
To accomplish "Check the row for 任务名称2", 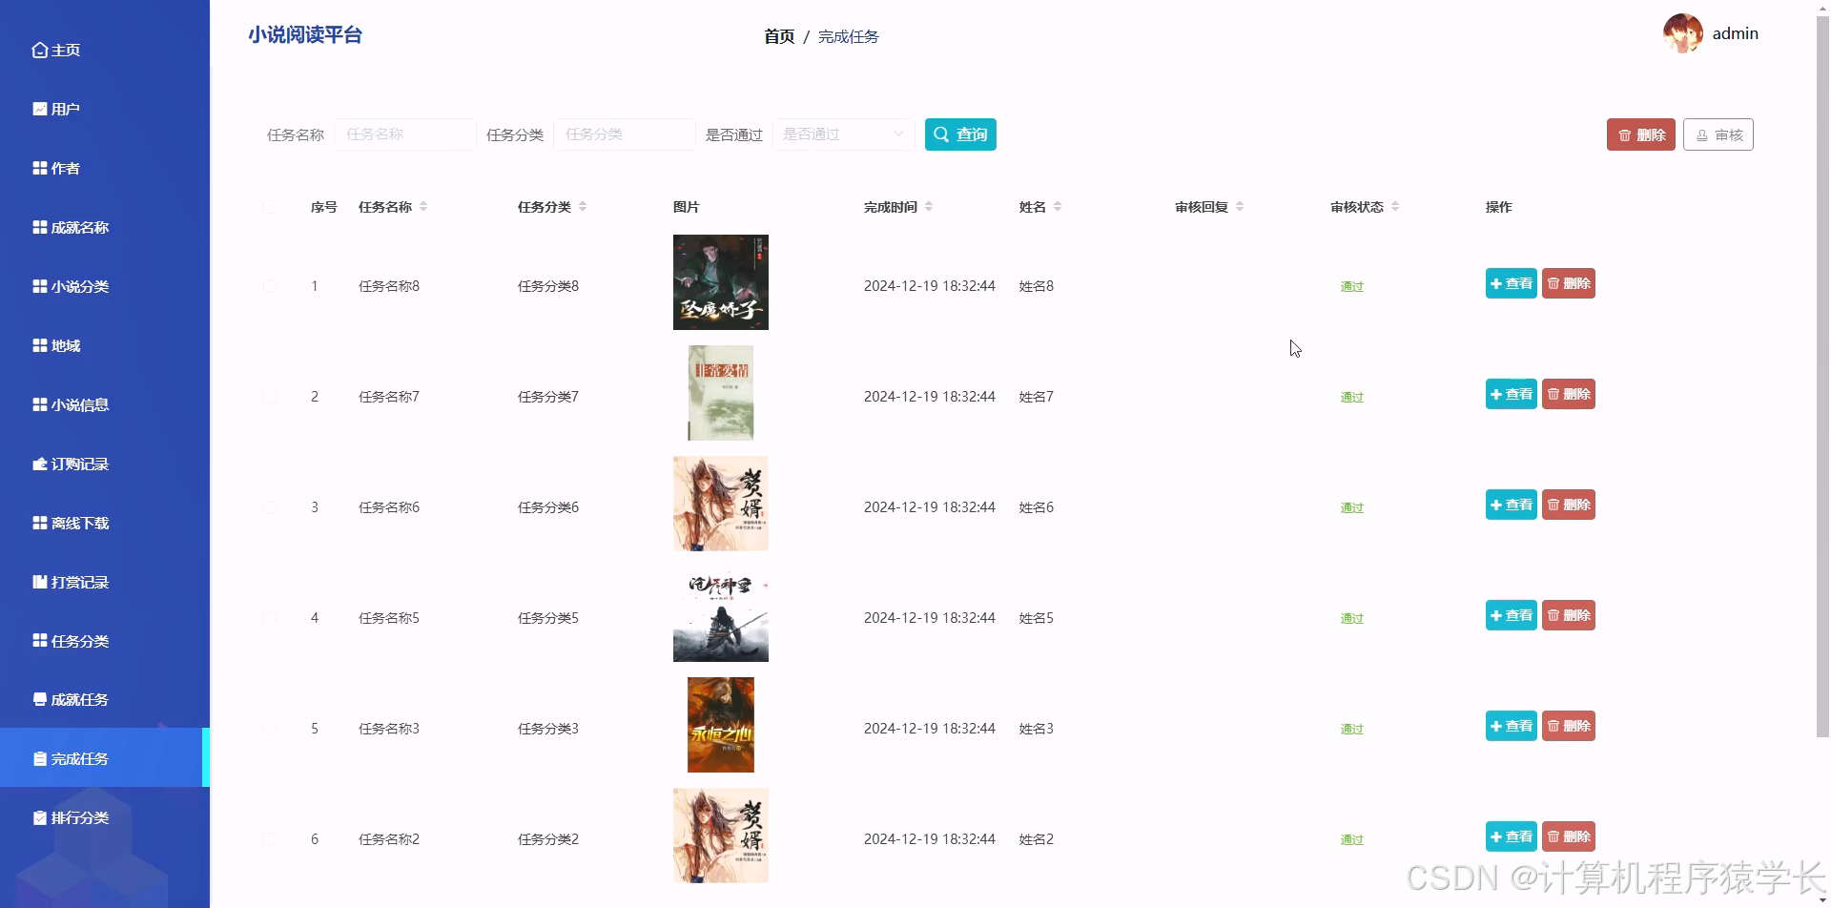I will point(270,839).
